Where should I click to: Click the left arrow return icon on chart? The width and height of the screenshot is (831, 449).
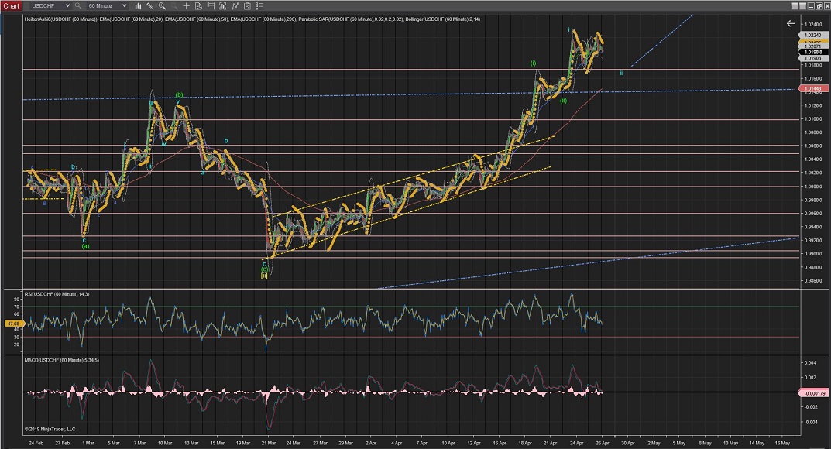[790, 23]
